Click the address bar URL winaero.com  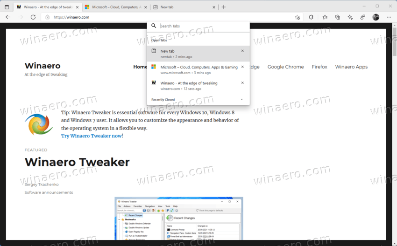click(x=71, y=17)
